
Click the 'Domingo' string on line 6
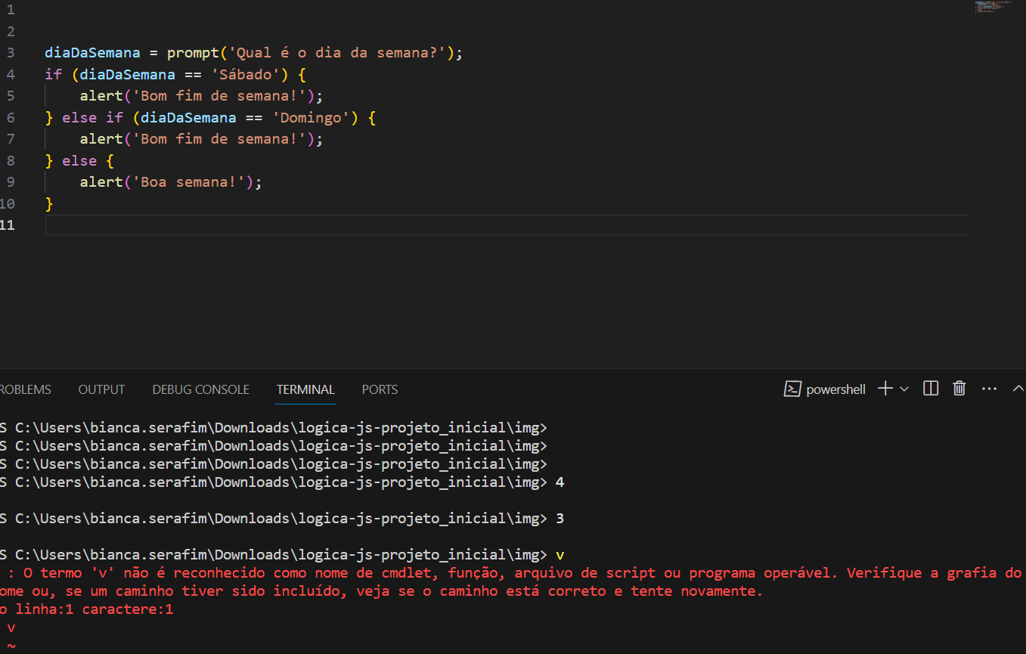point(312,118)
